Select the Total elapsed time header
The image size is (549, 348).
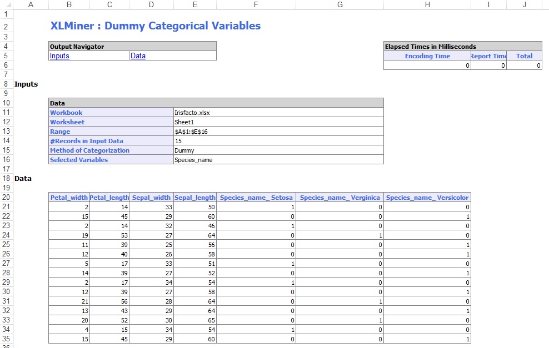coord(524,56)
